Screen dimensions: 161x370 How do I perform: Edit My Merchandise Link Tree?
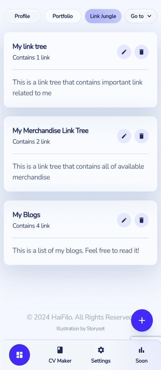124,136
